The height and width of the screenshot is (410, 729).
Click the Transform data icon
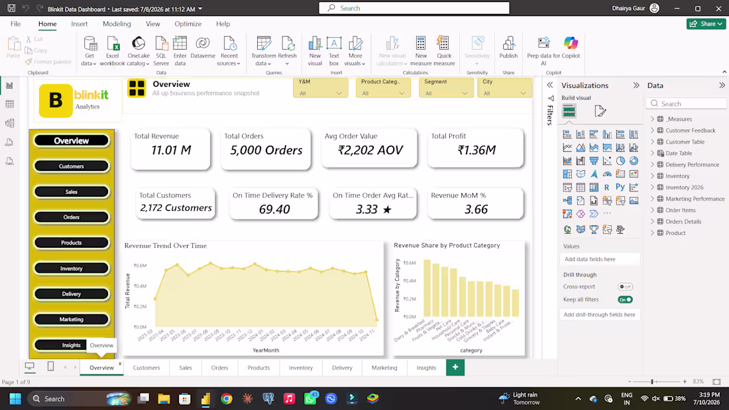coord(264,44)
